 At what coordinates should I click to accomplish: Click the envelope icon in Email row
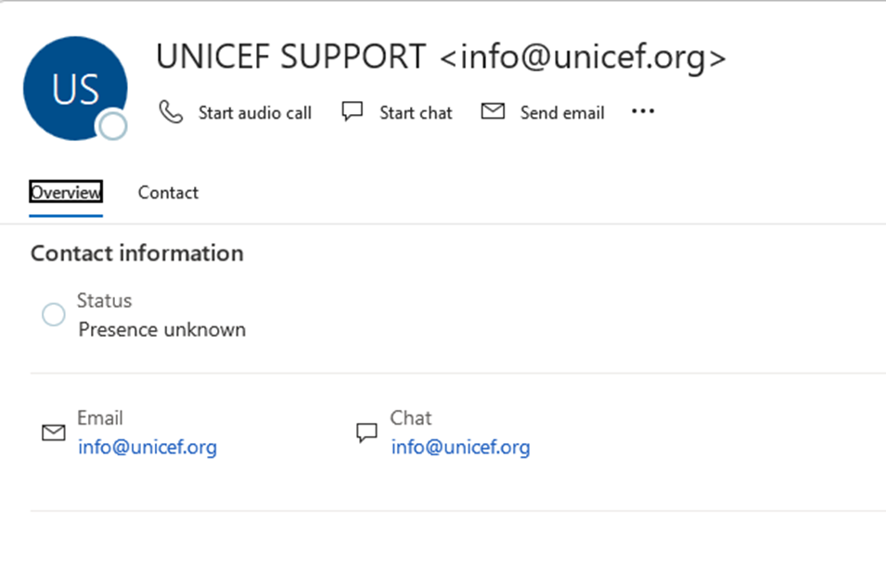pyautogui.click(x=54, y=433)
